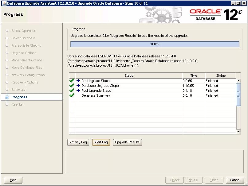Select the Network Configuration step
Image resolution: width=248 pixels, height=186 pixels.
coord(28,75)
